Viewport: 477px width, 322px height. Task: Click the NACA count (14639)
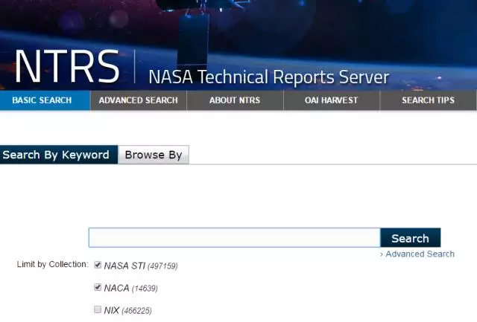(145, 289)
